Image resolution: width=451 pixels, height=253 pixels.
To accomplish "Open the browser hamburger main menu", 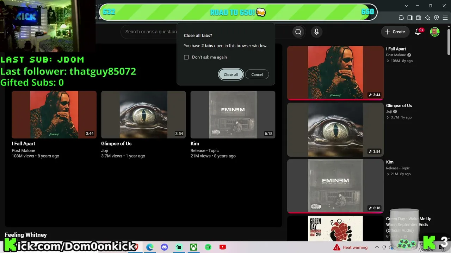I will [x=445, y=18].
